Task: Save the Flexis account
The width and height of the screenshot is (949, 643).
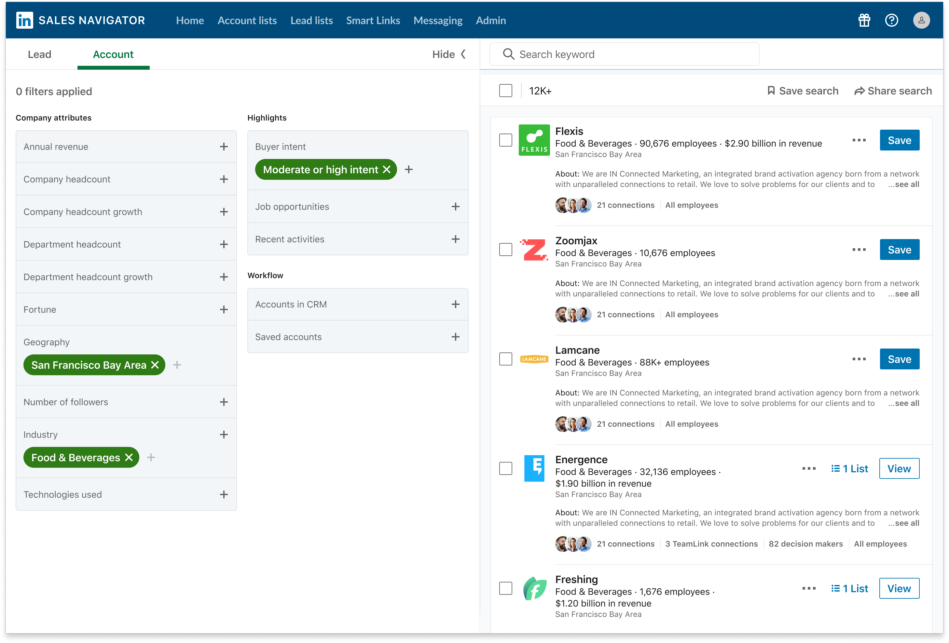Action: coord(899,140)
